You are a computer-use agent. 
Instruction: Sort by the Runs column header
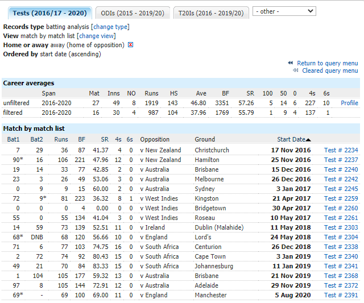point(61,139)
